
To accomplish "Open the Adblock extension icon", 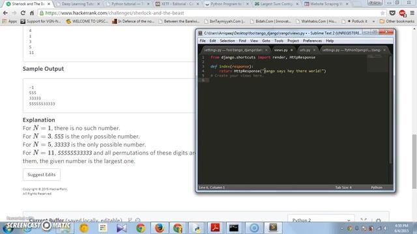I will coord(402,13).
